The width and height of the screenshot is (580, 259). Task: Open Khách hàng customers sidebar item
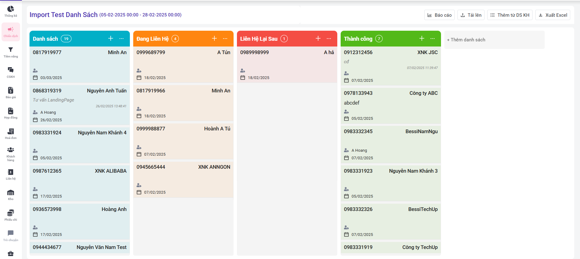click(11, 154)
